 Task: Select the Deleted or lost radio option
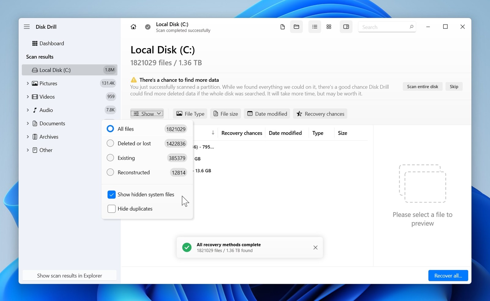110,143
